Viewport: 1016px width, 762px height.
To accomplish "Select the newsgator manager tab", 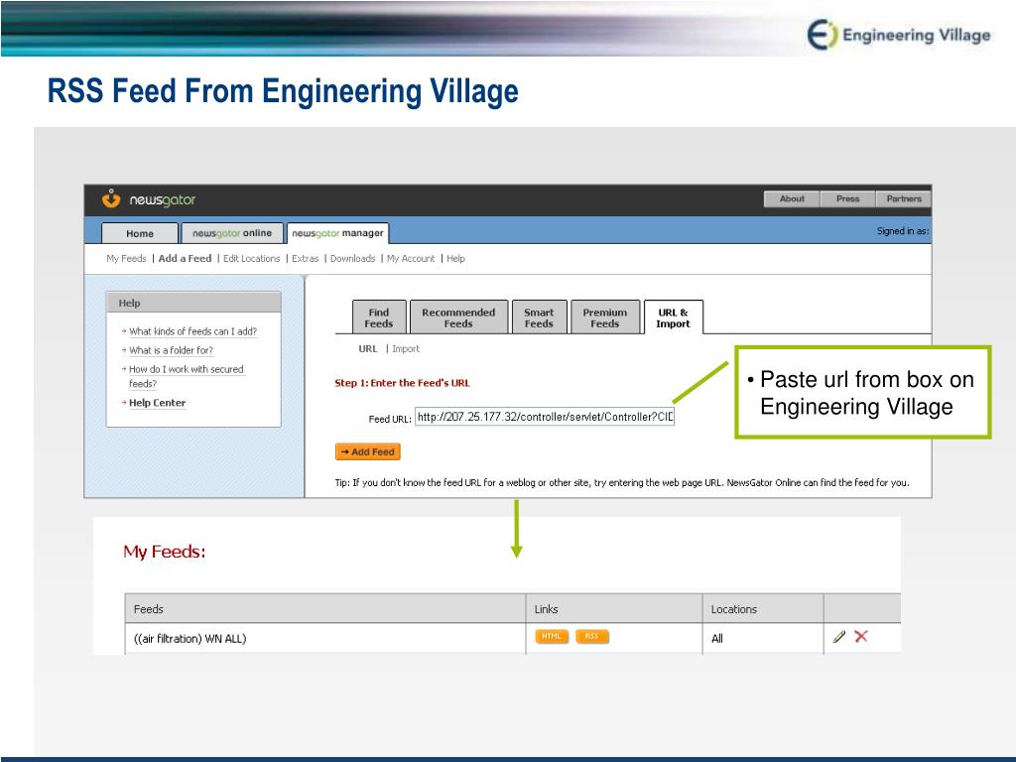I will click(x=337, y=233).
